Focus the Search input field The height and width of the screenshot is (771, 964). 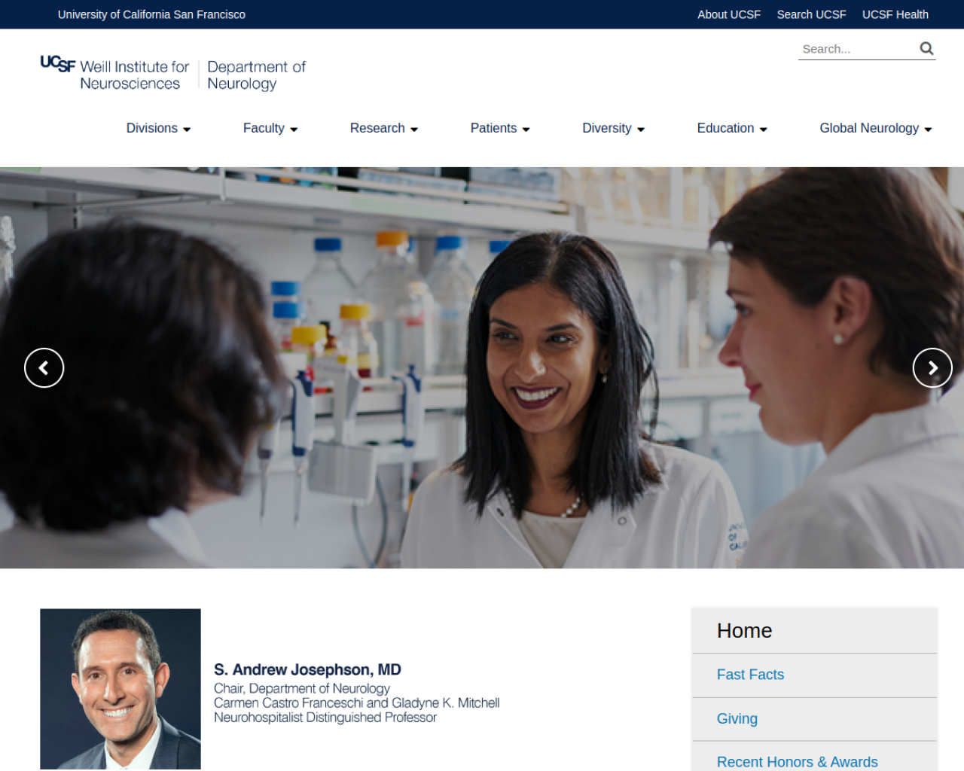(857, 49)
